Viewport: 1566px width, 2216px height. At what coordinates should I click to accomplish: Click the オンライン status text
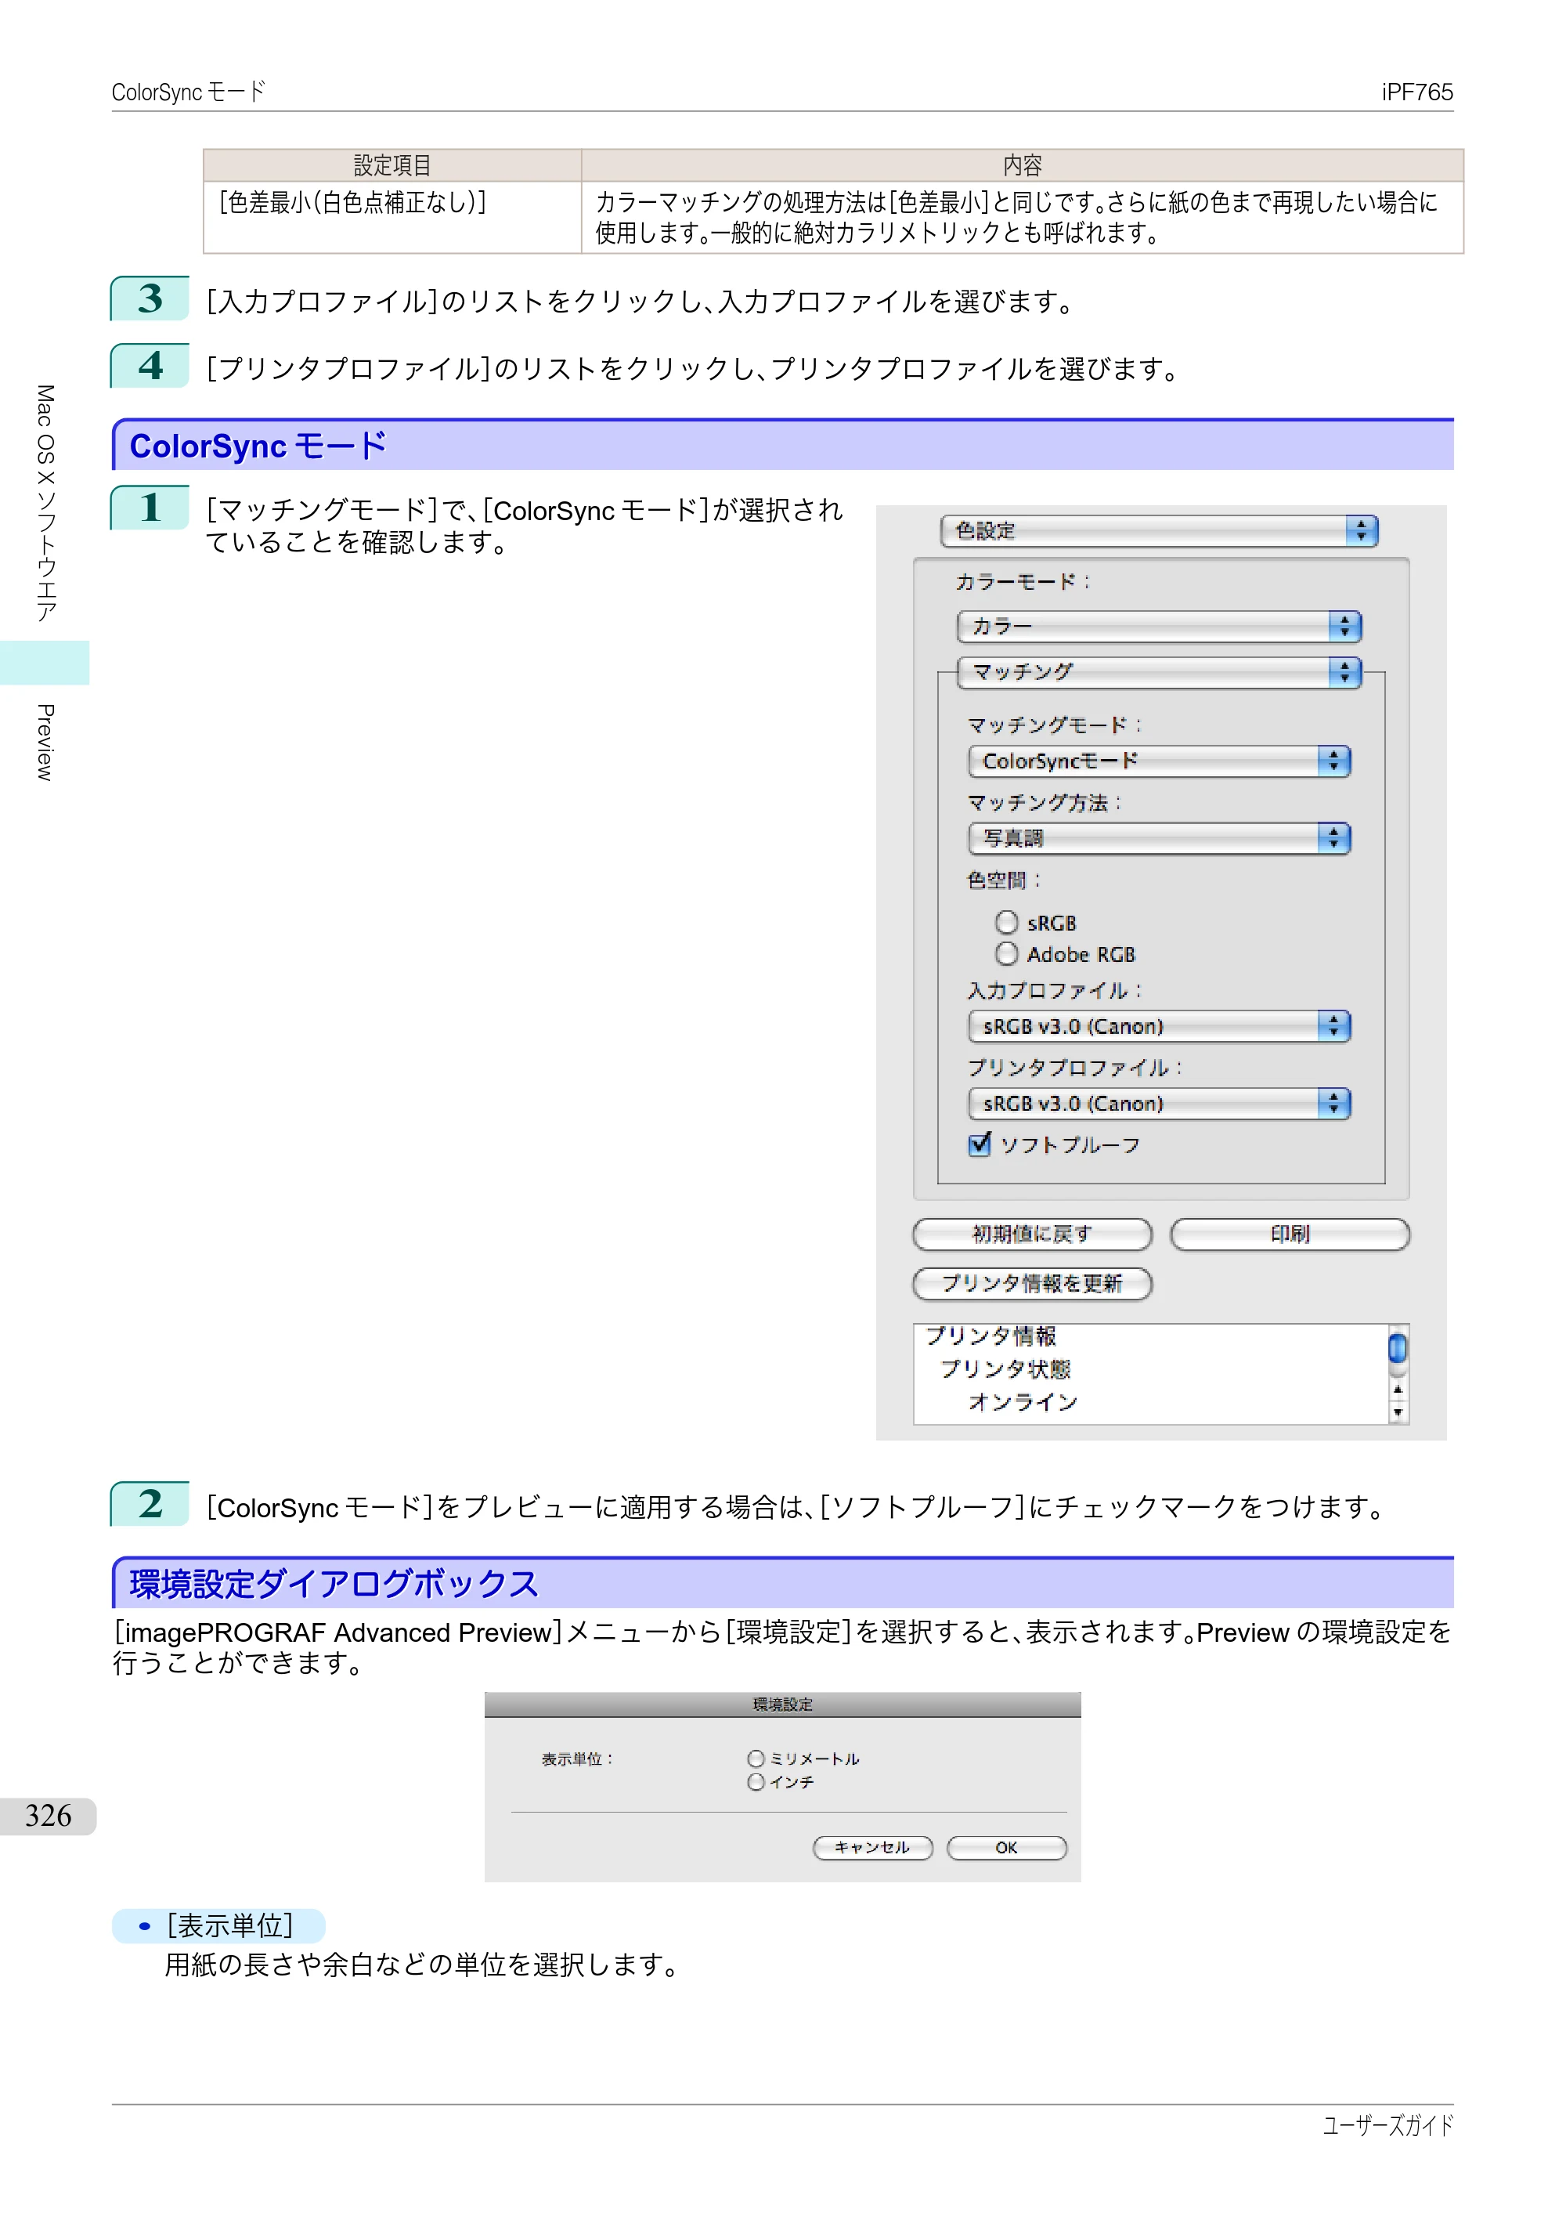click(x=1022, y=1401)
